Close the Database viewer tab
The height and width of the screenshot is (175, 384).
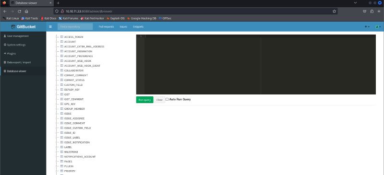click(x=50, y=3)
